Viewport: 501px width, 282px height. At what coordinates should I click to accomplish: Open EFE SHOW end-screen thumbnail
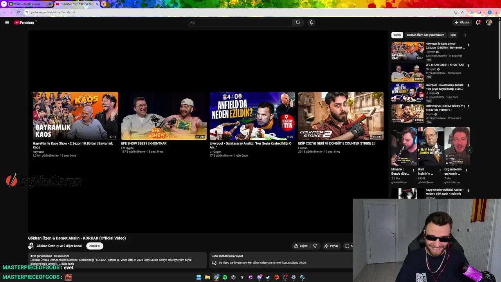(164, 116)
